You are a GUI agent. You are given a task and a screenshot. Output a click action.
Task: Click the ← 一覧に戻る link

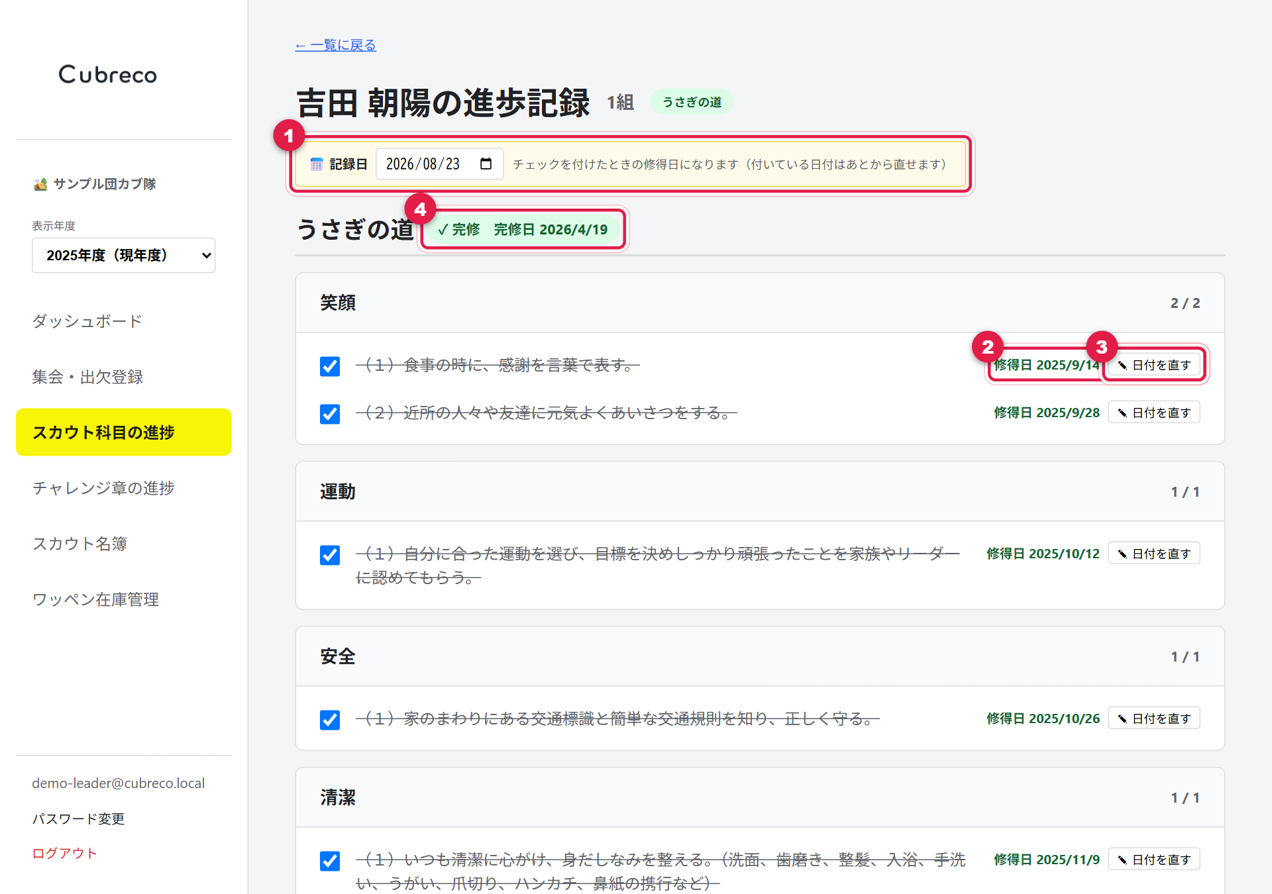pos(336,45)
